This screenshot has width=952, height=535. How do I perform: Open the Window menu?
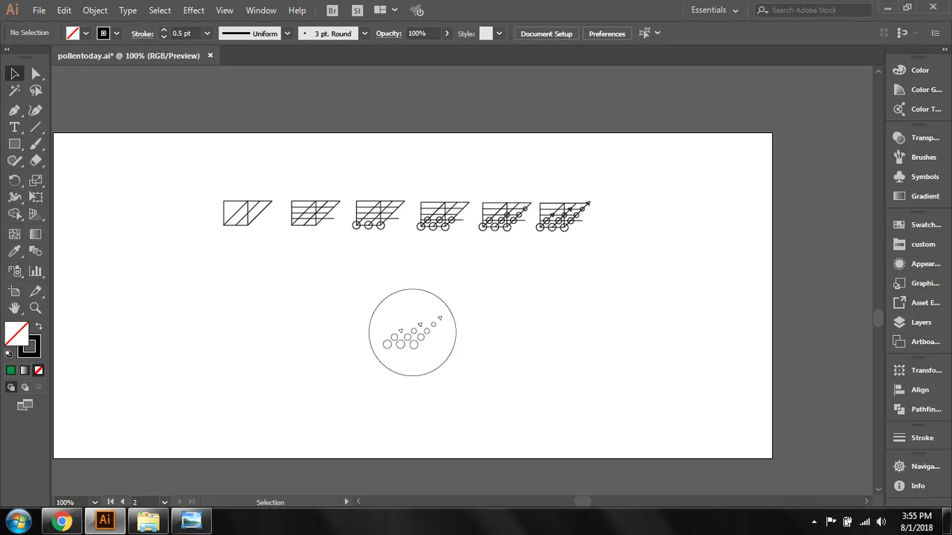(261, 10)
